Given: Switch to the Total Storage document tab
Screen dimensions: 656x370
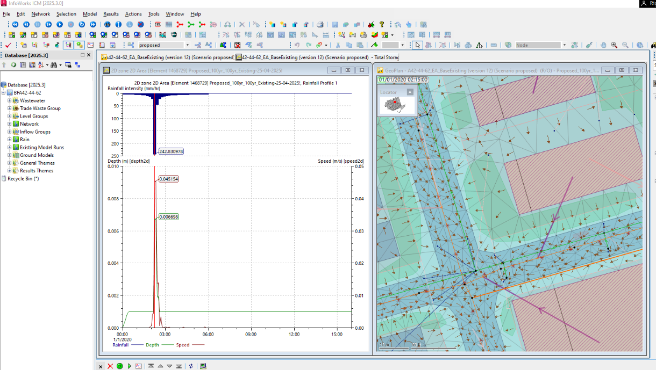Looking at the screenshot, I should [317, 57].
